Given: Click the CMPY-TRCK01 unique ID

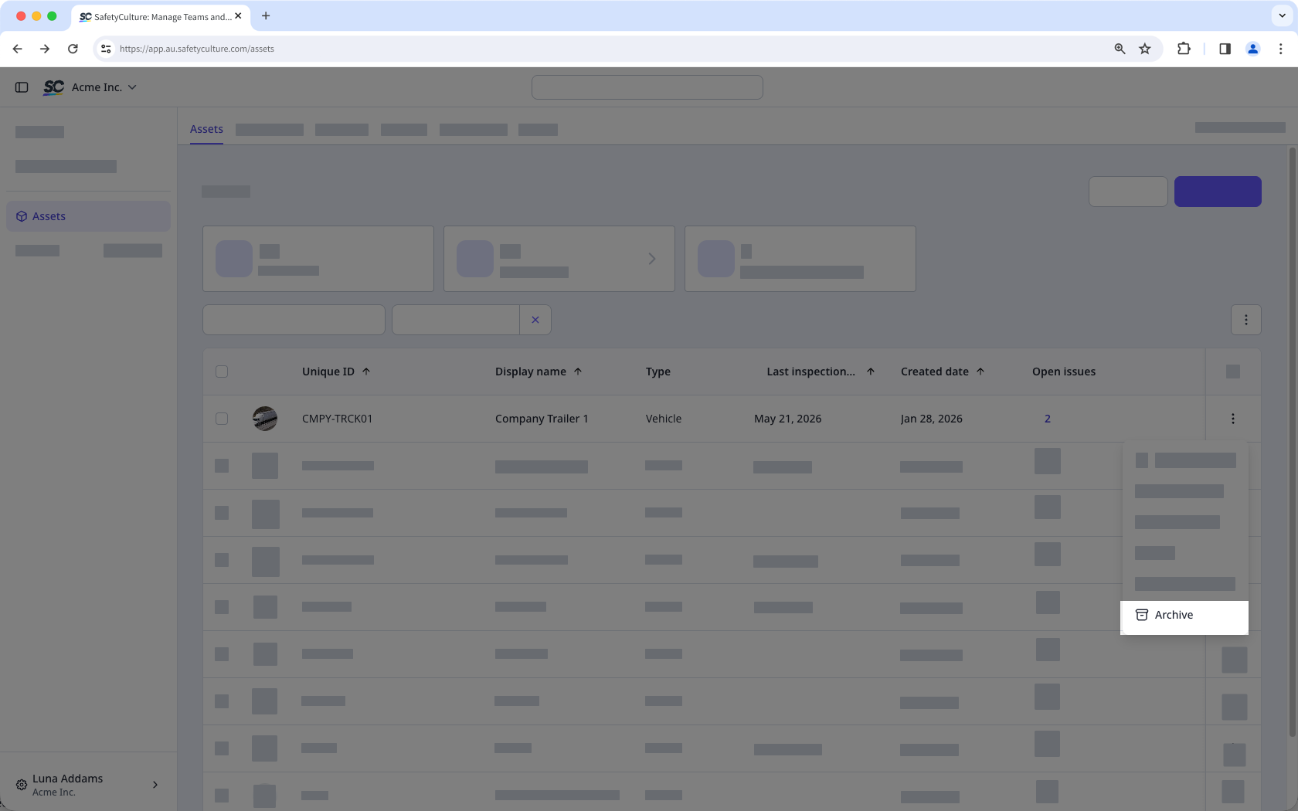Looking at the screenshot, I should click(x=338, y=419).
